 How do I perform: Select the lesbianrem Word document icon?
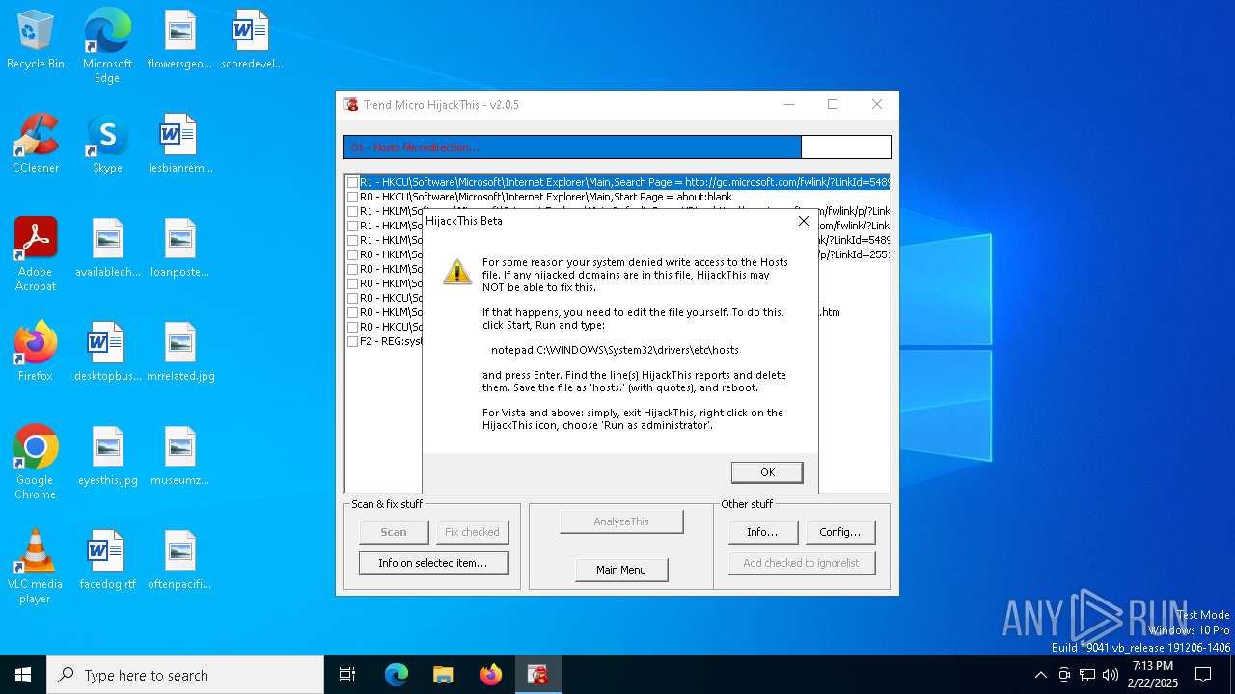(179, 145)
